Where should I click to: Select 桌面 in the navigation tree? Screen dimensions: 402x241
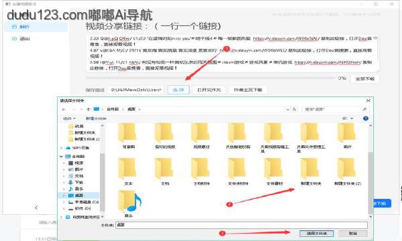[x=76, y=195]
